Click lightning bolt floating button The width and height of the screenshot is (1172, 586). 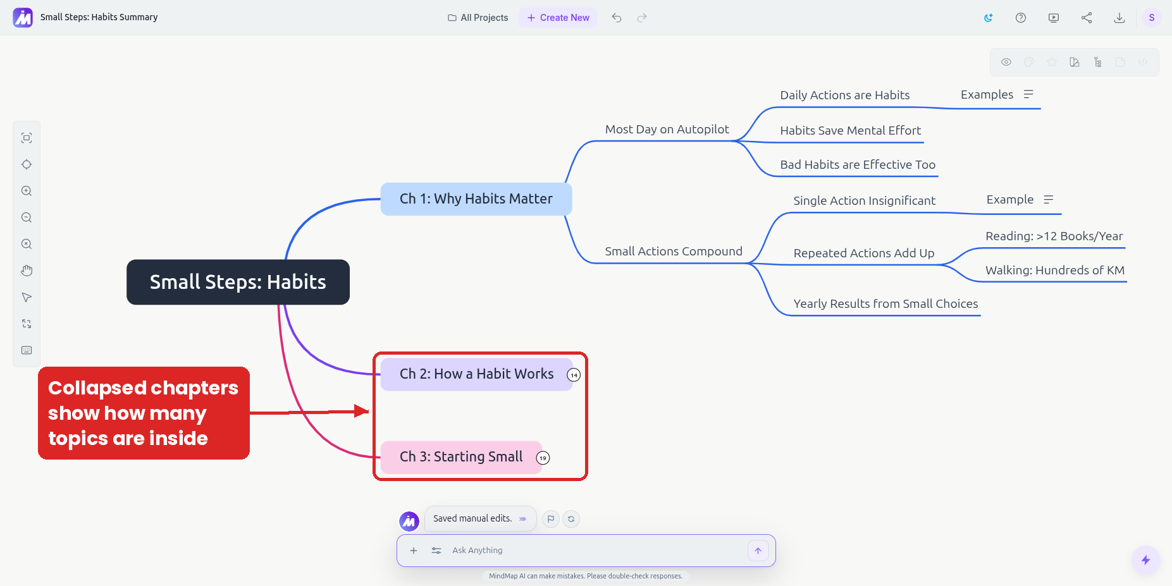click(x=1145, y=560)
